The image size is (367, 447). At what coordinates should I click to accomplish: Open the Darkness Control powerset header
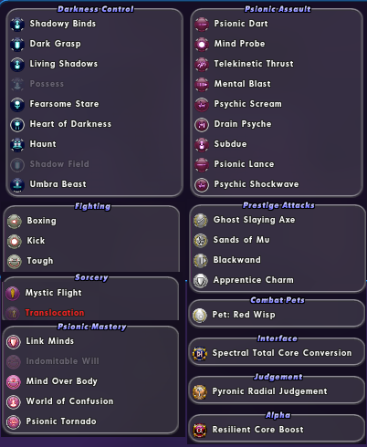click(96, 9)
